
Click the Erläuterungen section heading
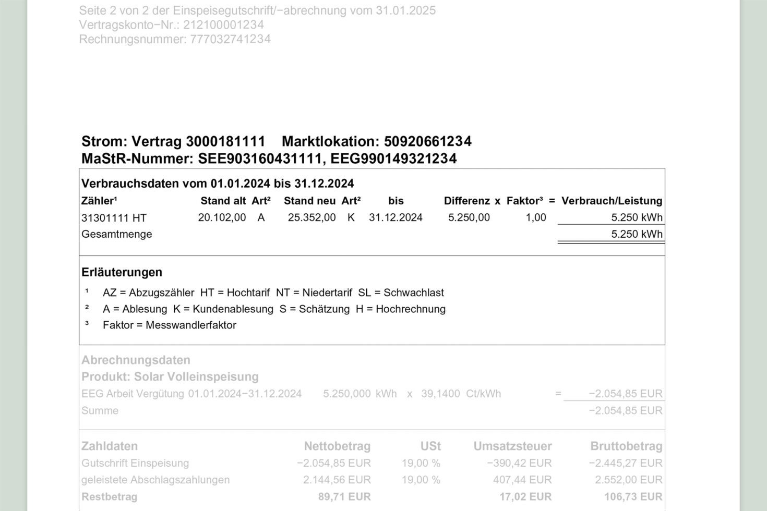[122, 272]
